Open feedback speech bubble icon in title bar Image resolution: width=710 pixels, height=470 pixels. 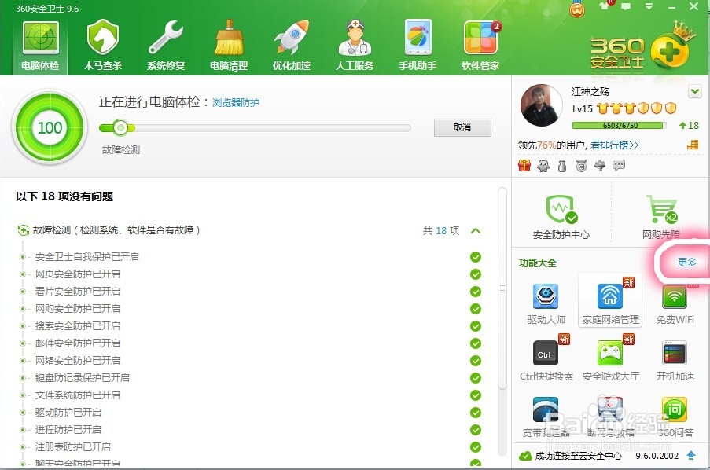[x=626, y=6]
